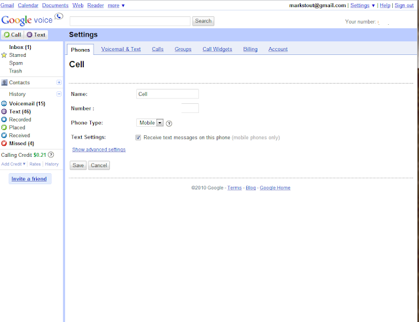Open Reader link in top bar
Viewport: 419px width, 322px height.
click(x=96, y=5)
